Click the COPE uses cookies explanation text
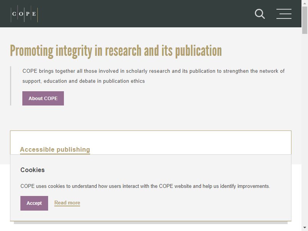Image resolution: width=308 pixels, height=231 pixels. click(x=146, y=186)
